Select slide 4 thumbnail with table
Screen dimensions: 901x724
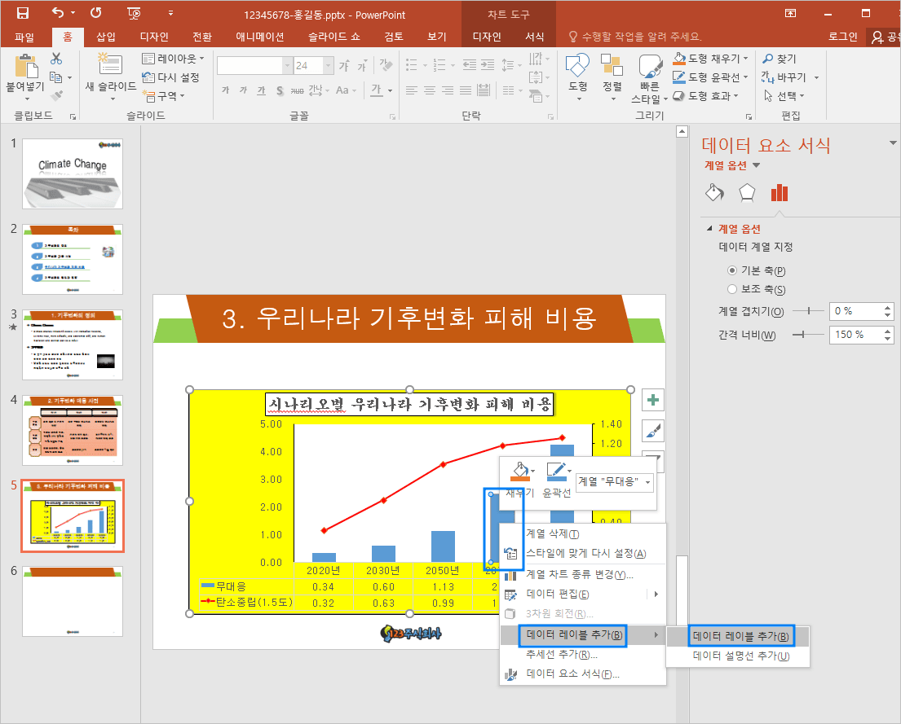[73, 430]
